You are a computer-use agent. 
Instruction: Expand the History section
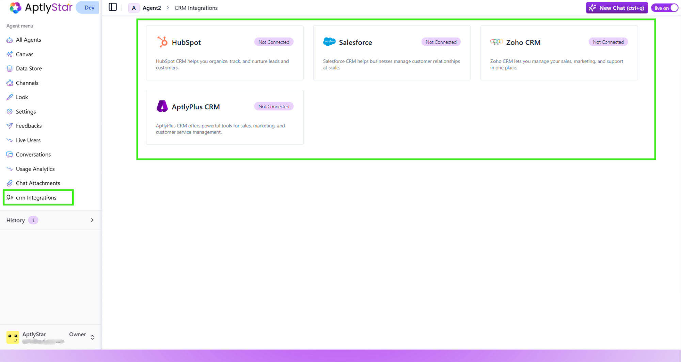coord(92,220)
